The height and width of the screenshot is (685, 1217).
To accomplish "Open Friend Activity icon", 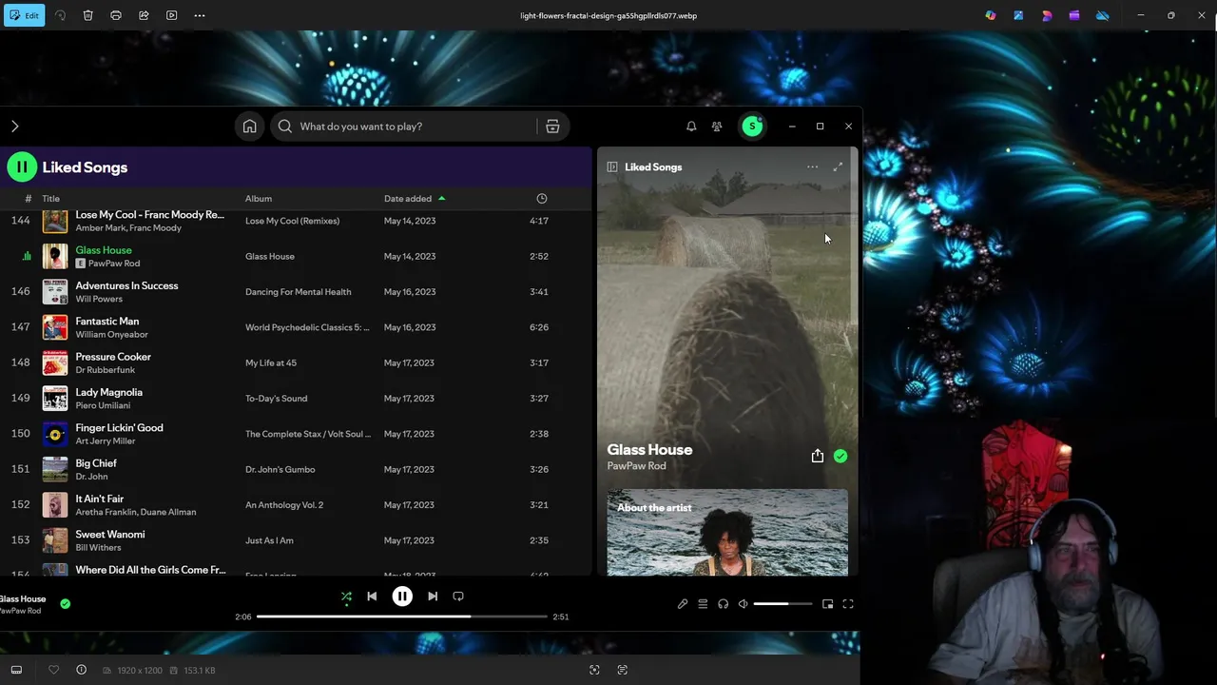I will (717, 127).
